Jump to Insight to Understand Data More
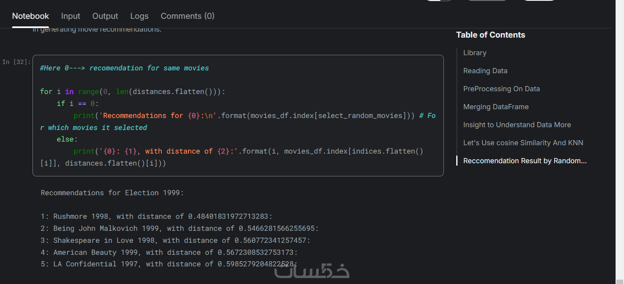Viewport: 624px width, 284px height. [517, 125]
